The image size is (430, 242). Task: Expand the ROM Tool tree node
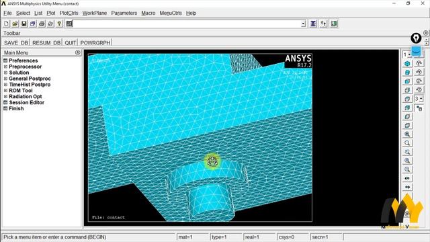(5, 91)
